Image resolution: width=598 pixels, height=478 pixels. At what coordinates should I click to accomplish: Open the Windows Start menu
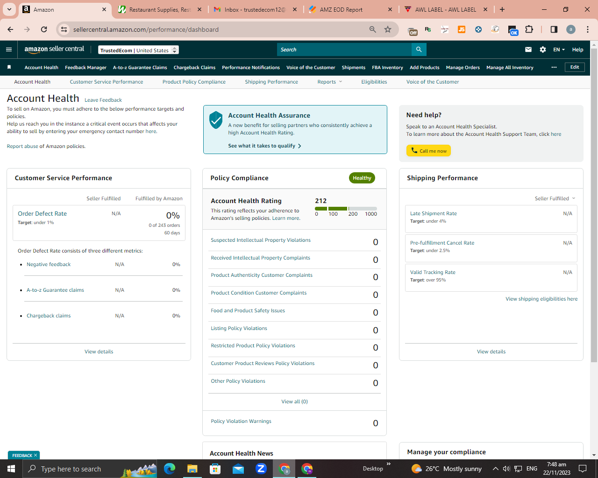point(11,469)
